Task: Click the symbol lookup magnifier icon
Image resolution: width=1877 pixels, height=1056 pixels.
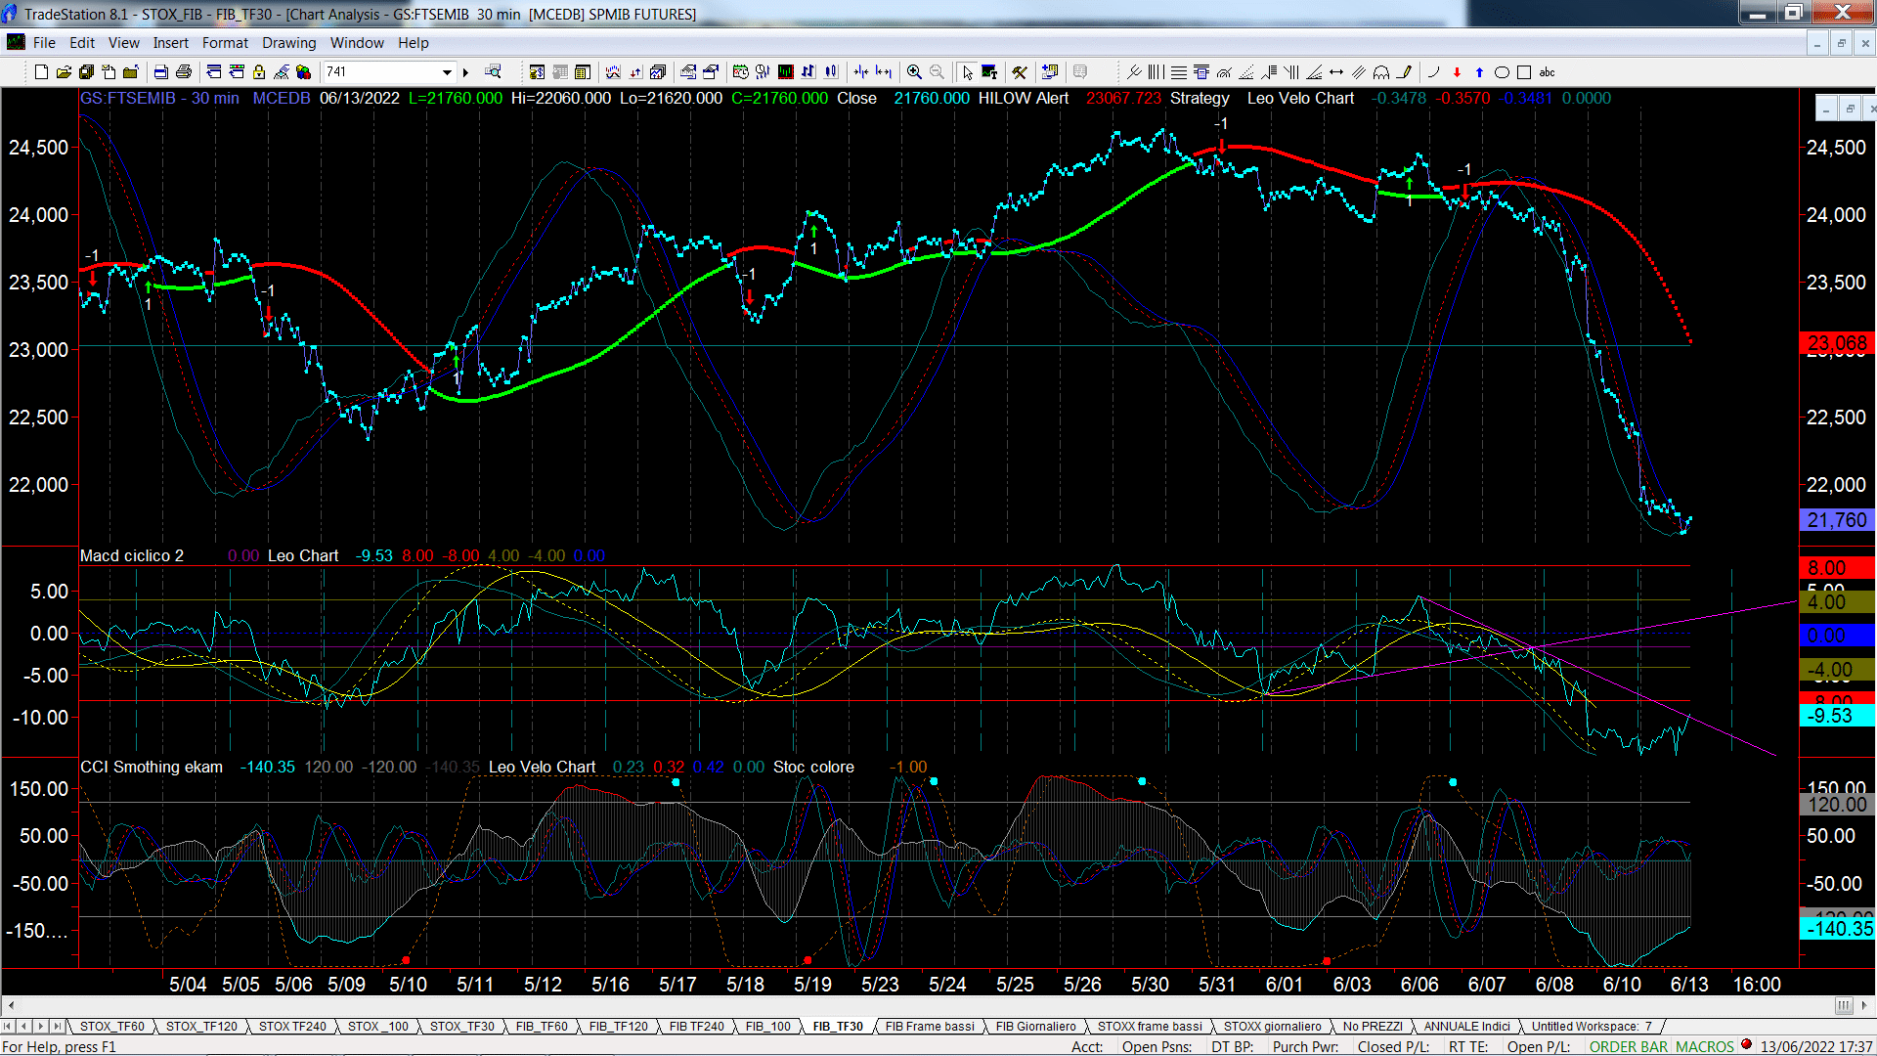Action: [x=493, y=71]
